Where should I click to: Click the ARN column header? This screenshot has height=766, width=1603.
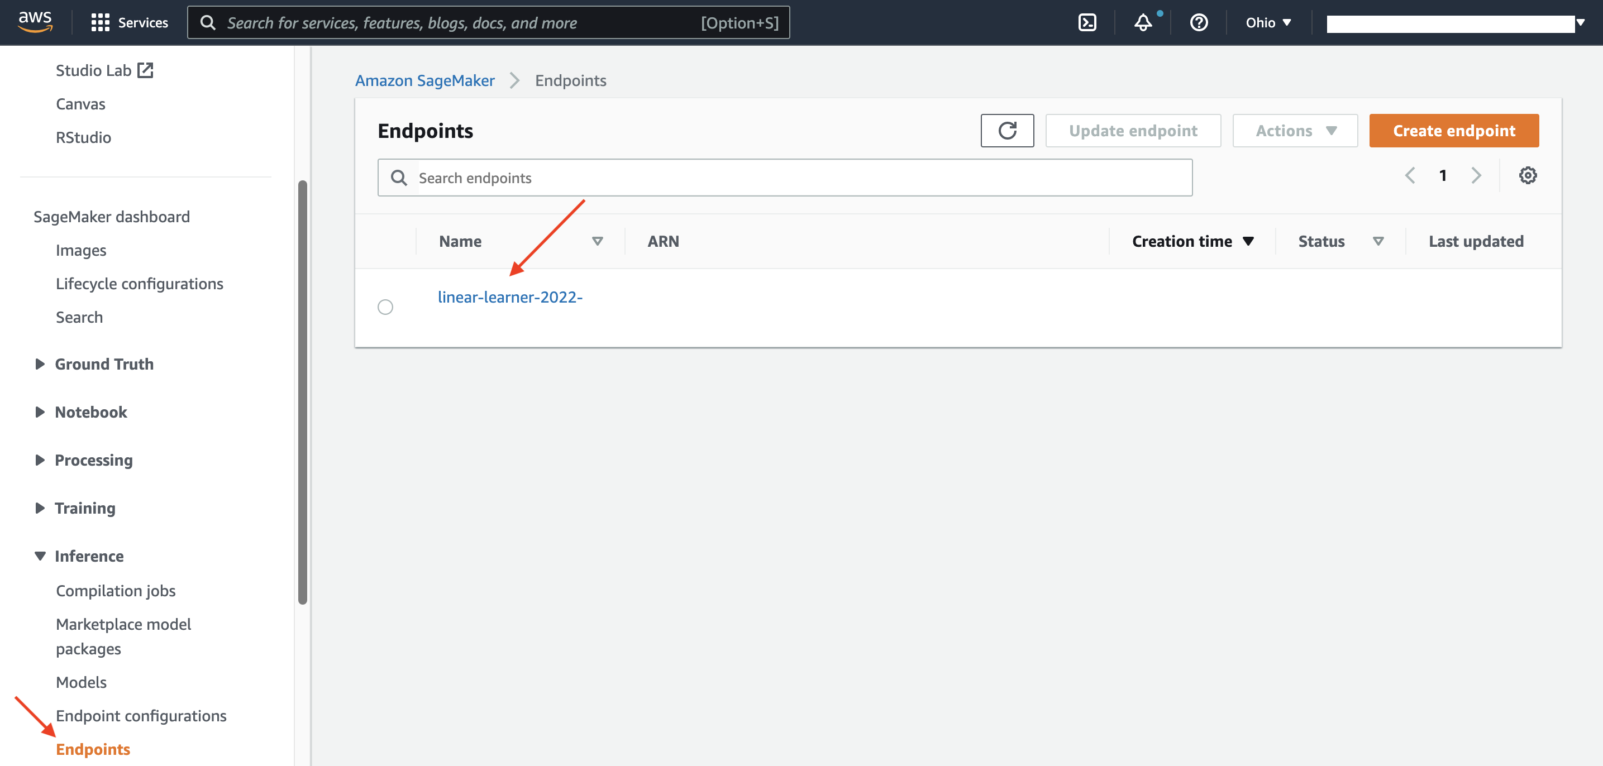tap(663, 241)
